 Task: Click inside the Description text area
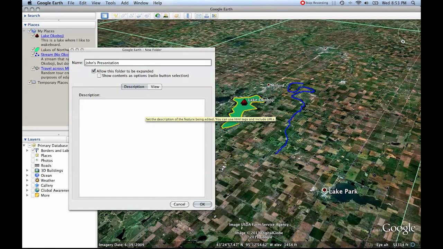pyautogui.click(x=142, y=148)
